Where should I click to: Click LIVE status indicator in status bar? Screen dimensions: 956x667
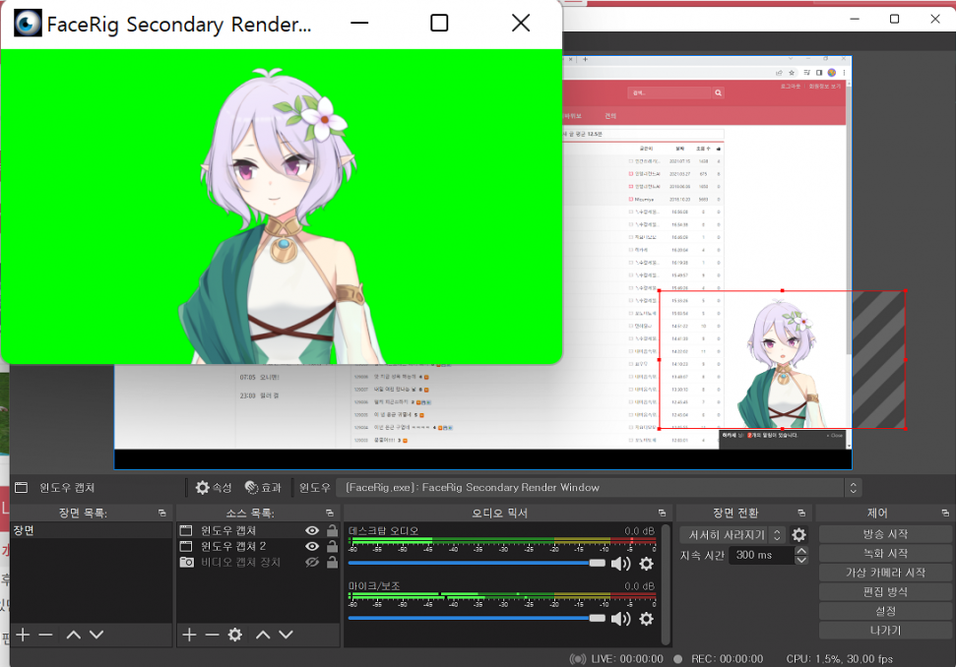(x=615, y=658)
